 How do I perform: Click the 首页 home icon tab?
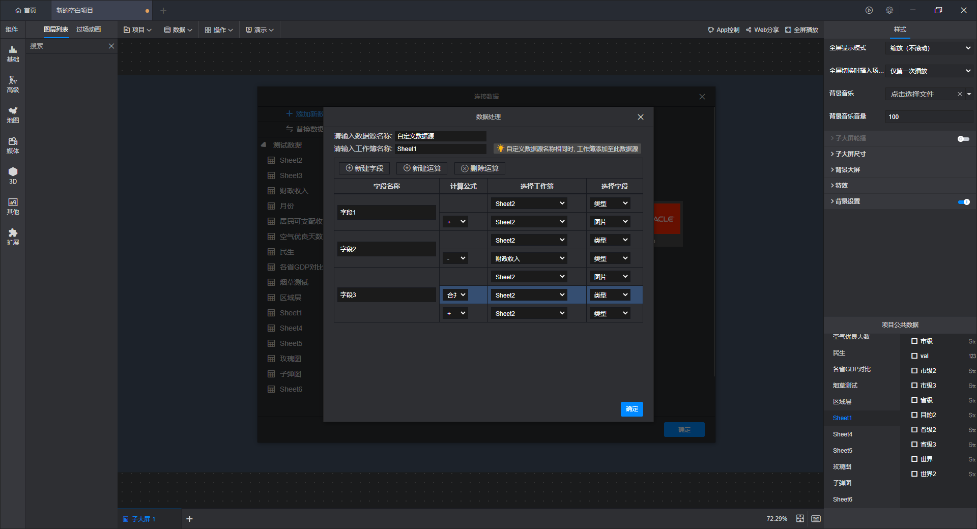25,10
